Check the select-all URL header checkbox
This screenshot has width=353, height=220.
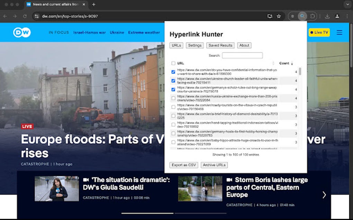173,63
